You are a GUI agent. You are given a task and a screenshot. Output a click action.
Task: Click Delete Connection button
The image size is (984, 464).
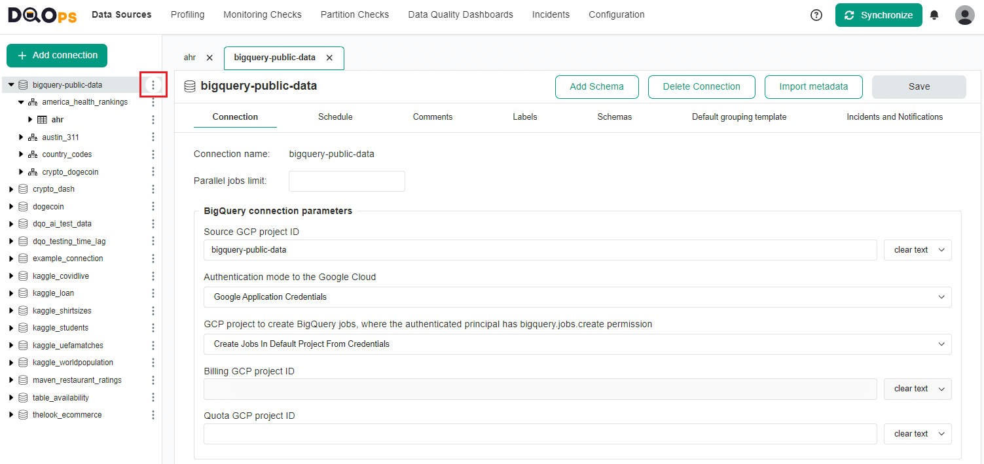click(x=702, y=86)
